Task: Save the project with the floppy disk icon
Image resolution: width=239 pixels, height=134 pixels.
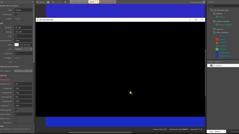Action: click(48, 2)
